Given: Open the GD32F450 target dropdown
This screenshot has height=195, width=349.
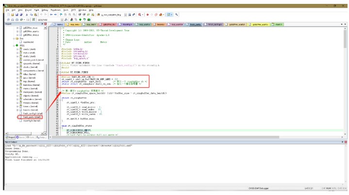Looking at the screenshot, I should click(x=62, y=20).
